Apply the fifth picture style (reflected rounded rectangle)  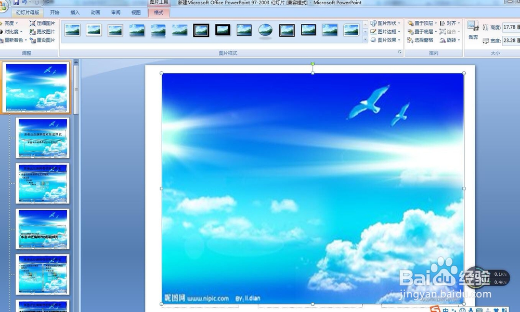158,30
